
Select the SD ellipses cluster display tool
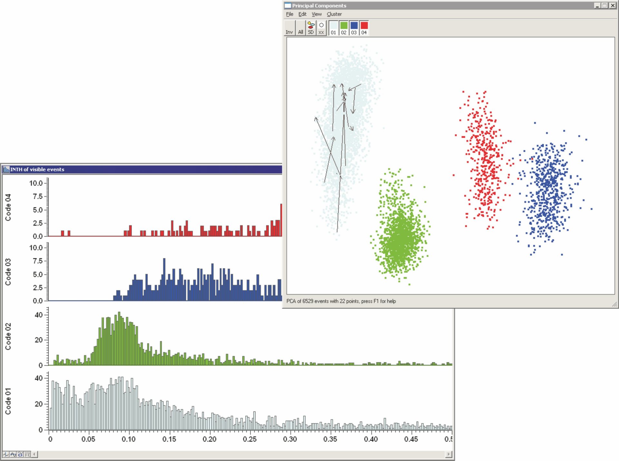[x=310, y=28]
